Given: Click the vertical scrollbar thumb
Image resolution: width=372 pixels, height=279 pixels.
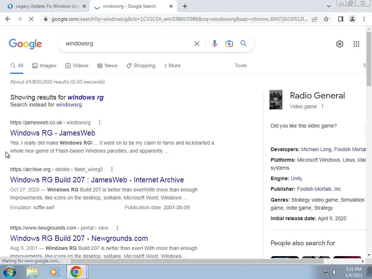Looking at the screenshot, I should pos(369,59).
